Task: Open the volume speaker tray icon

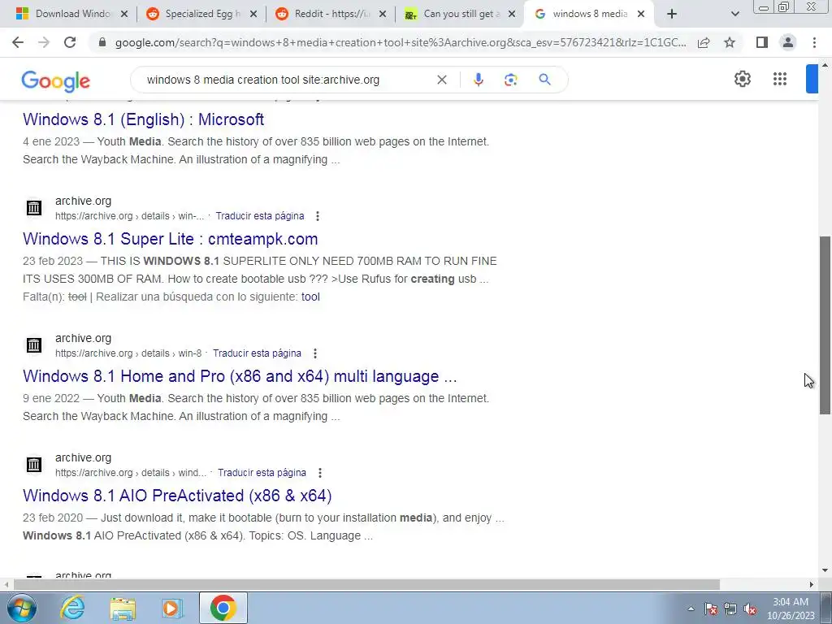Action: click(750, 609)
